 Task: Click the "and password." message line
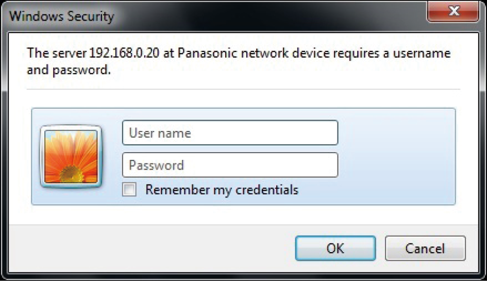pos(69,70)
